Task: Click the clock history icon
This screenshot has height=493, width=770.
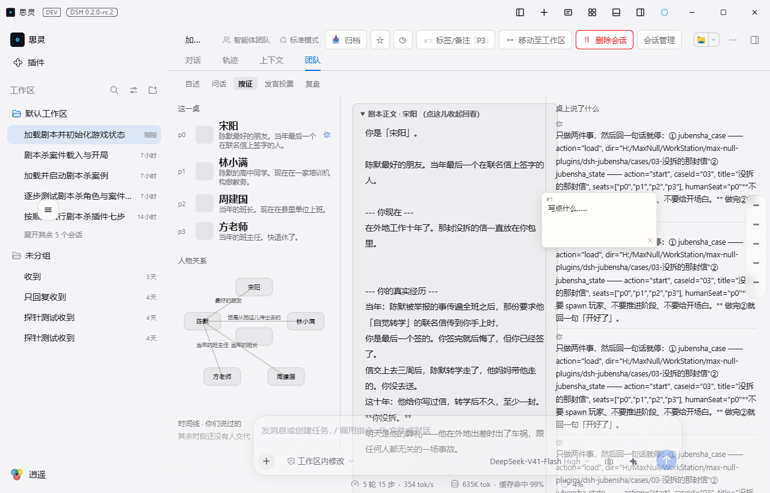Action: pos(402,40)
